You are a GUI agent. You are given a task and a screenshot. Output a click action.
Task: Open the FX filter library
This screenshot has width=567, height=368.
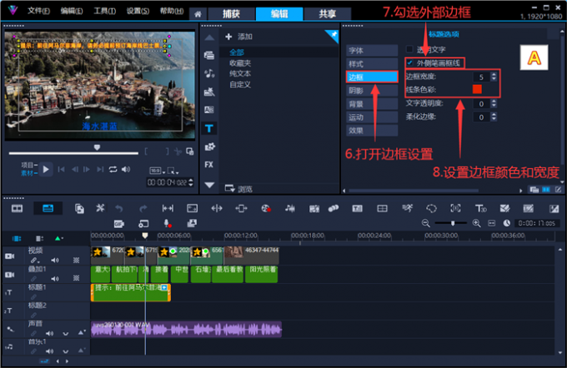tap(208, 164)
